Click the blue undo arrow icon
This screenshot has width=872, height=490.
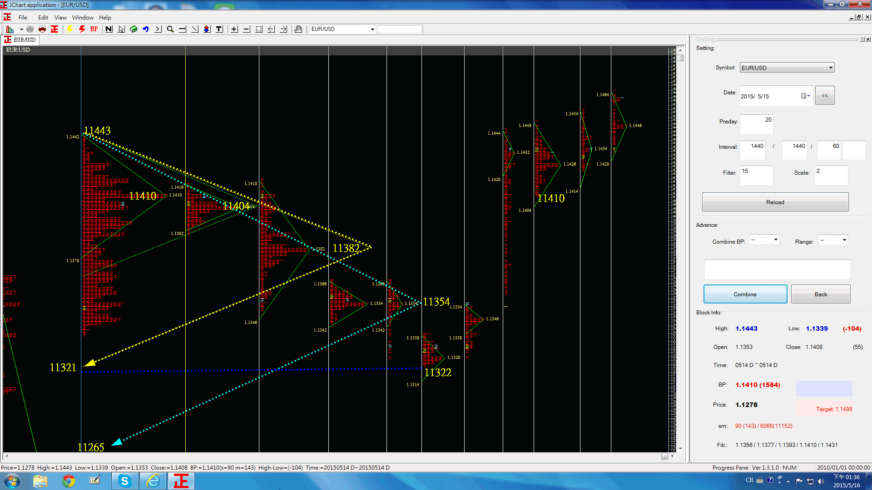coord(146,29)
